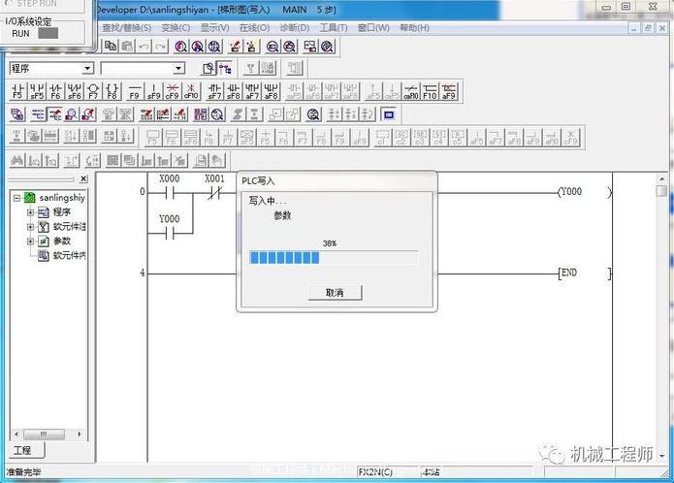Insert output coil (F7)

point(93,91)
